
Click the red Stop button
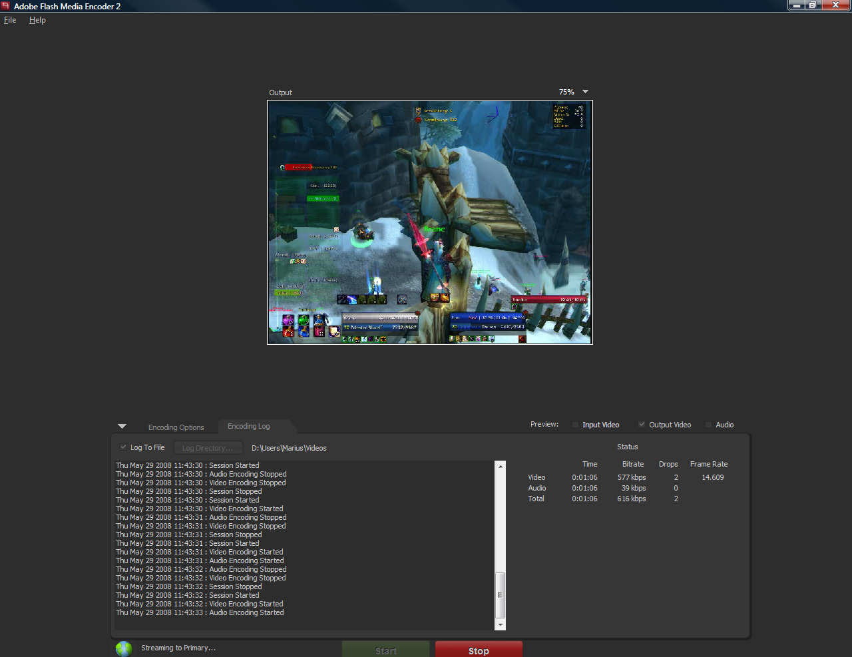[x=479, y=650]
